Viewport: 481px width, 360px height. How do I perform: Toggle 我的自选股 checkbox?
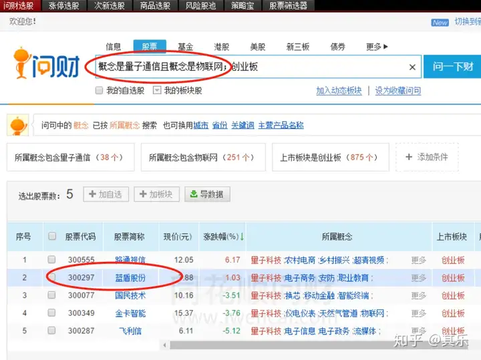point(99,90)
